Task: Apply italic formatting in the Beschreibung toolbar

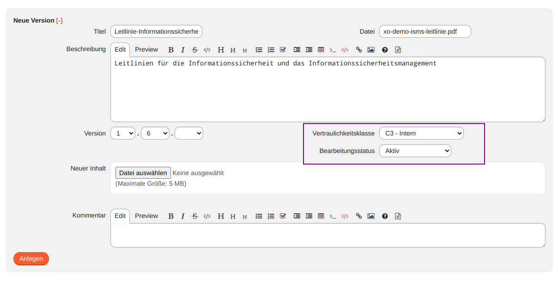Action: click(x=182, y=49)
